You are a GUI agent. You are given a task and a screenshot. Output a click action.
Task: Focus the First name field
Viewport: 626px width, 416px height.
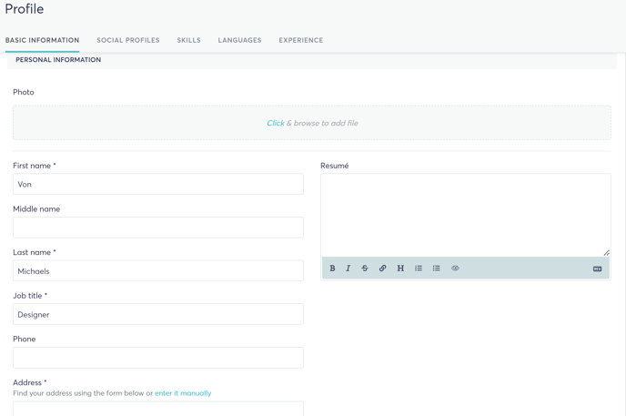pos(158,184)
